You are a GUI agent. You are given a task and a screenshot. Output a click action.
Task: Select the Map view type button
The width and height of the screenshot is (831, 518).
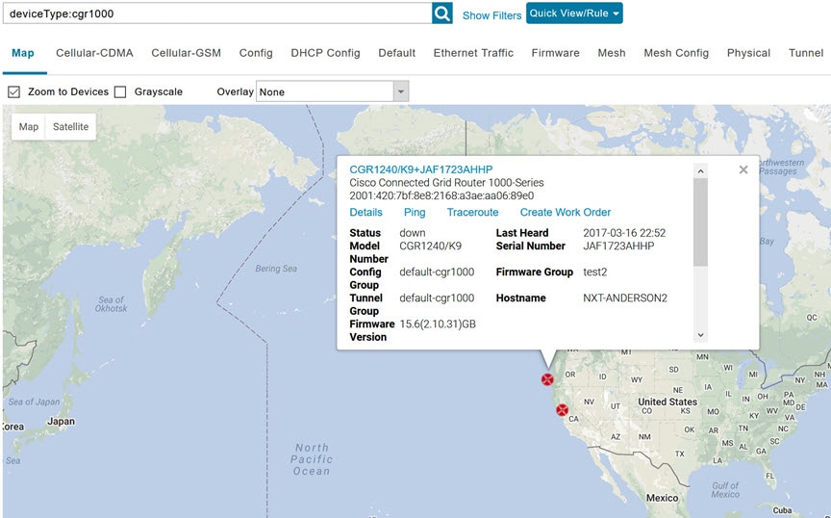29,127
